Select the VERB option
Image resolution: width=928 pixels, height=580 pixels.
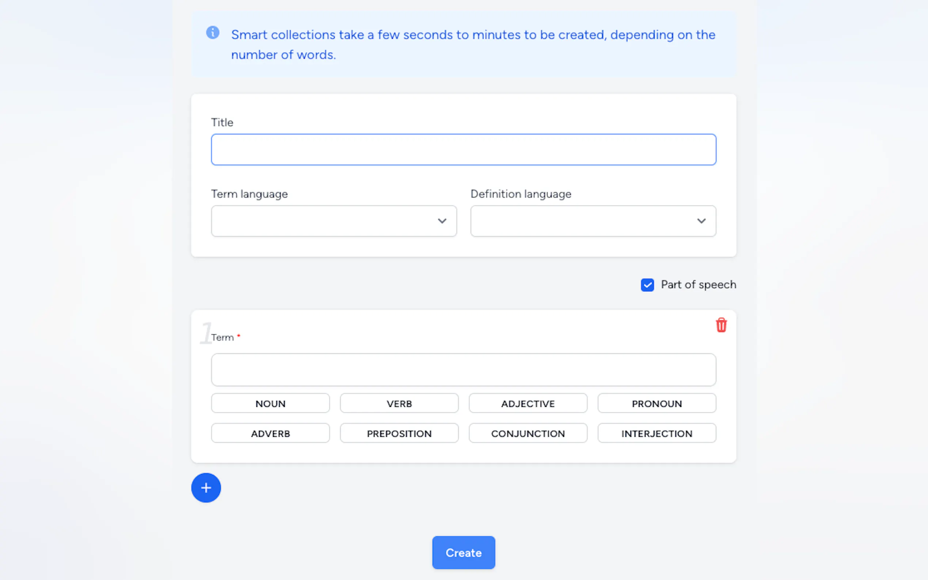point(399,403)
